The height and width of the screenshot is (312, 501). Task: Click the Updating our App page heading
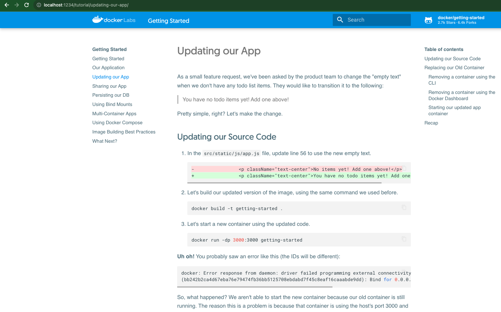[219, 51]
